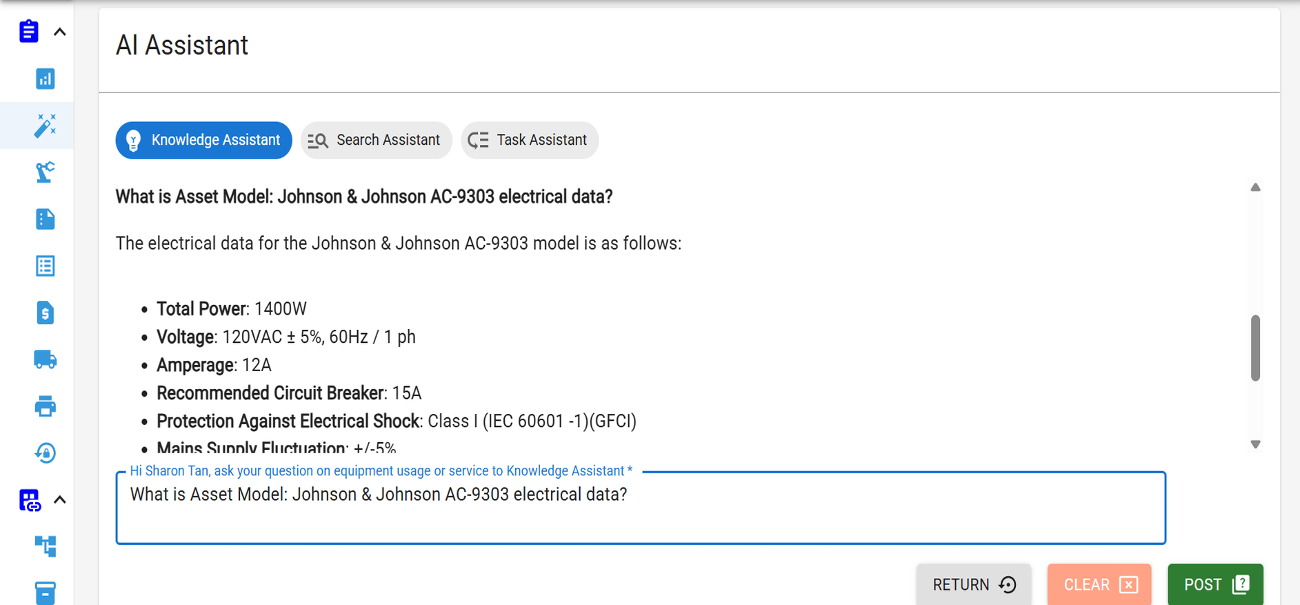Open the hierarchy tree icon in sidebar
This screenshot has height=605, width=1300.
click(x=46, y=546)
